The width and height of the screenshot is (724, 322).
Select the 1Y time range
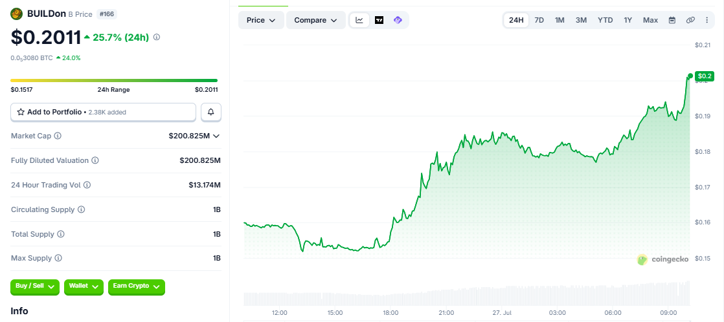click(x=628, y=20)
